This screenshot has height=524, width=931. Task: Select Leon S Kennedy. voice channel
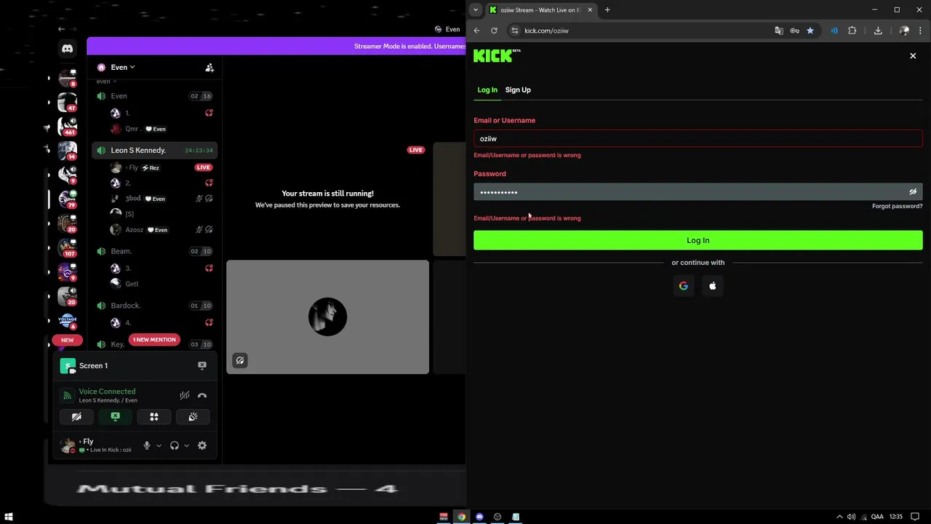pyautogui.click(x=154, y=150)
